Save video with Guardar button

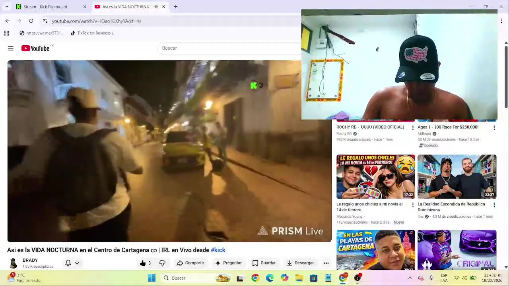click(x=264, y=263)
